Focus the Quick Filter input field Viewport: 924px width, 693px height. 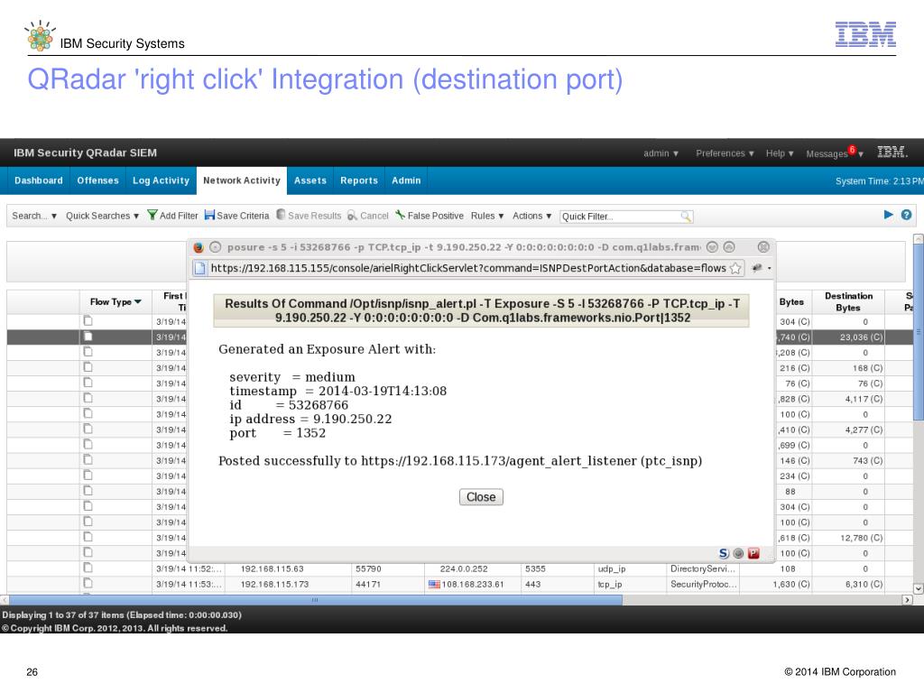pyautogui.click(x=619, y=217)
